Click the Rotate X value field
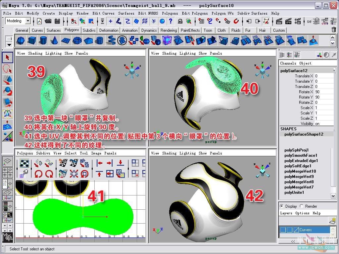The image size is (339, 254). [x=324, y=92]
